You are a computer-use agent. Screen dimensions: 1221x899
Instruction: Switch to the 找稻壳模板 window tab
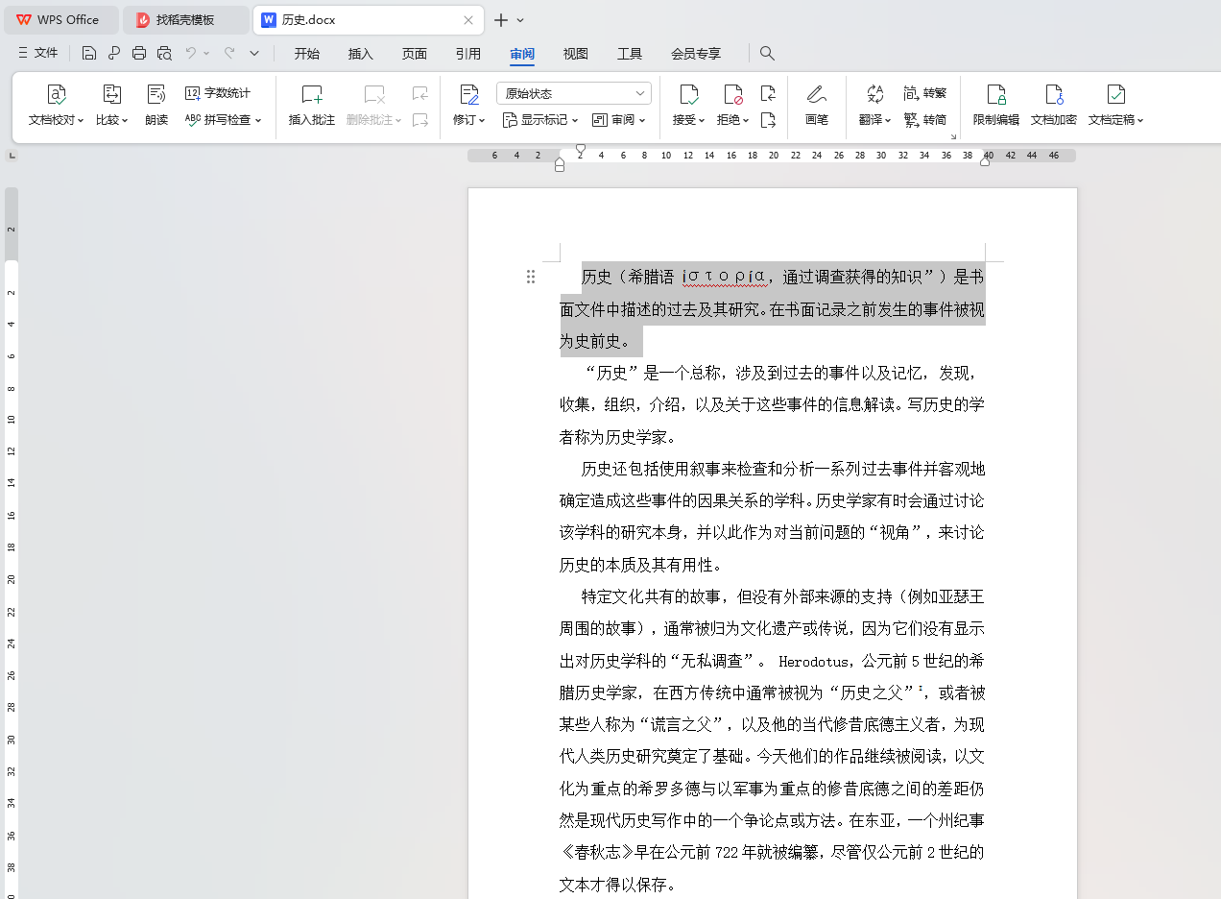tap(185, 19)
